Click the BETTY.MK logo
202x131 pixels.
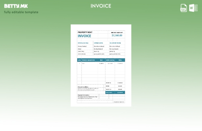(16, 6)
